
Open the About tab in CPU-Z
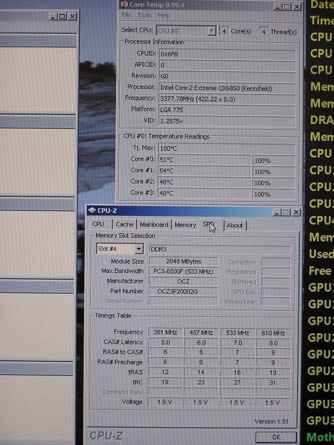(x=235, y=226)
